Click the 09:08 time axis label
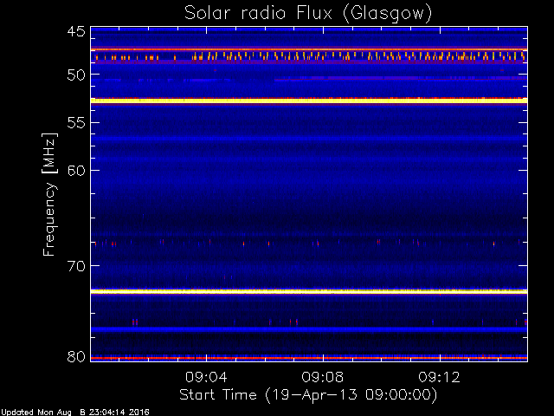The width and height of the screenshot is (554, 416). coord(323,377)
